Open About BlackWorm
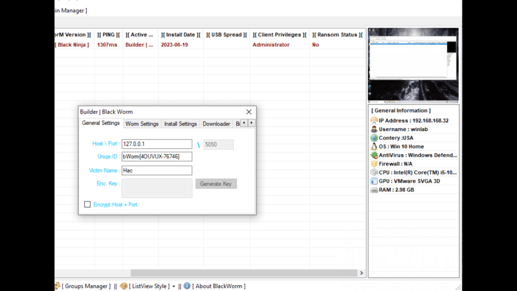Viewport: 517px width, 291px height. [219, 286]
